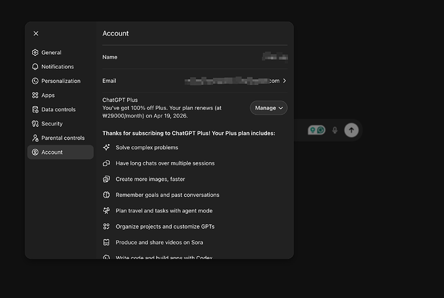The width and height of the screenshot is (444, 298).
Task: Click the green lightbulb extension icon
Action: [x=312, y=130]
